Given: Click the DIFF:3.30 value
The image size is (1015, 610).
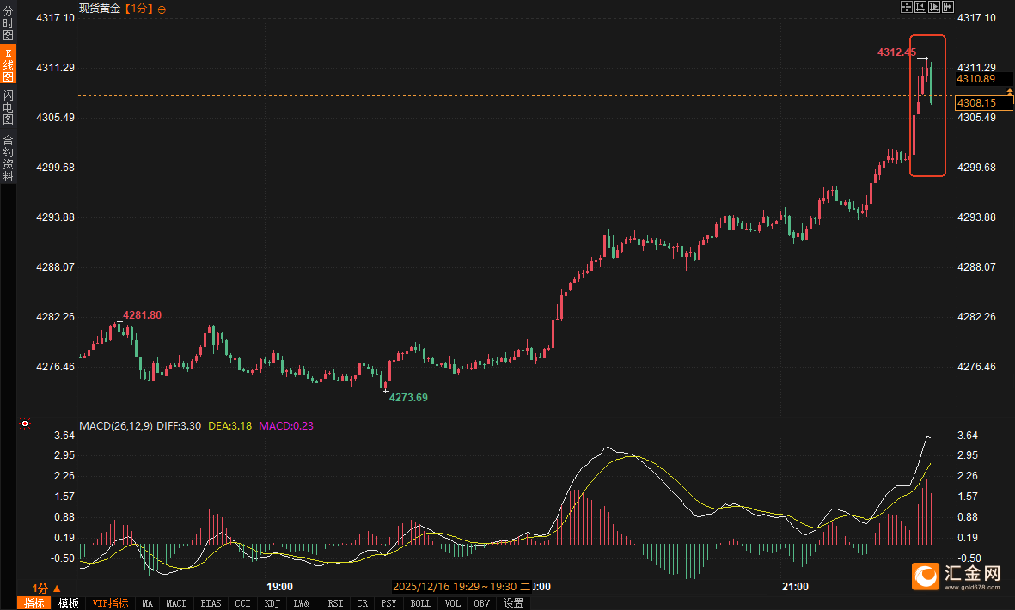Looking at the screenshot, I should (x=179, y=425).
